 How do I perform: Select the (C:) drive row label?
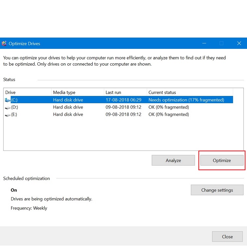click(14, 100)
